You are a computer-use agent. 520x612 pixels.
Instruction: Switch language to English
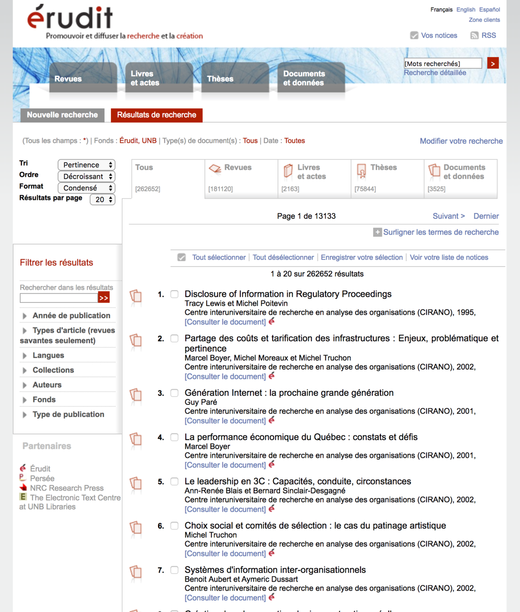click(466, 10)
